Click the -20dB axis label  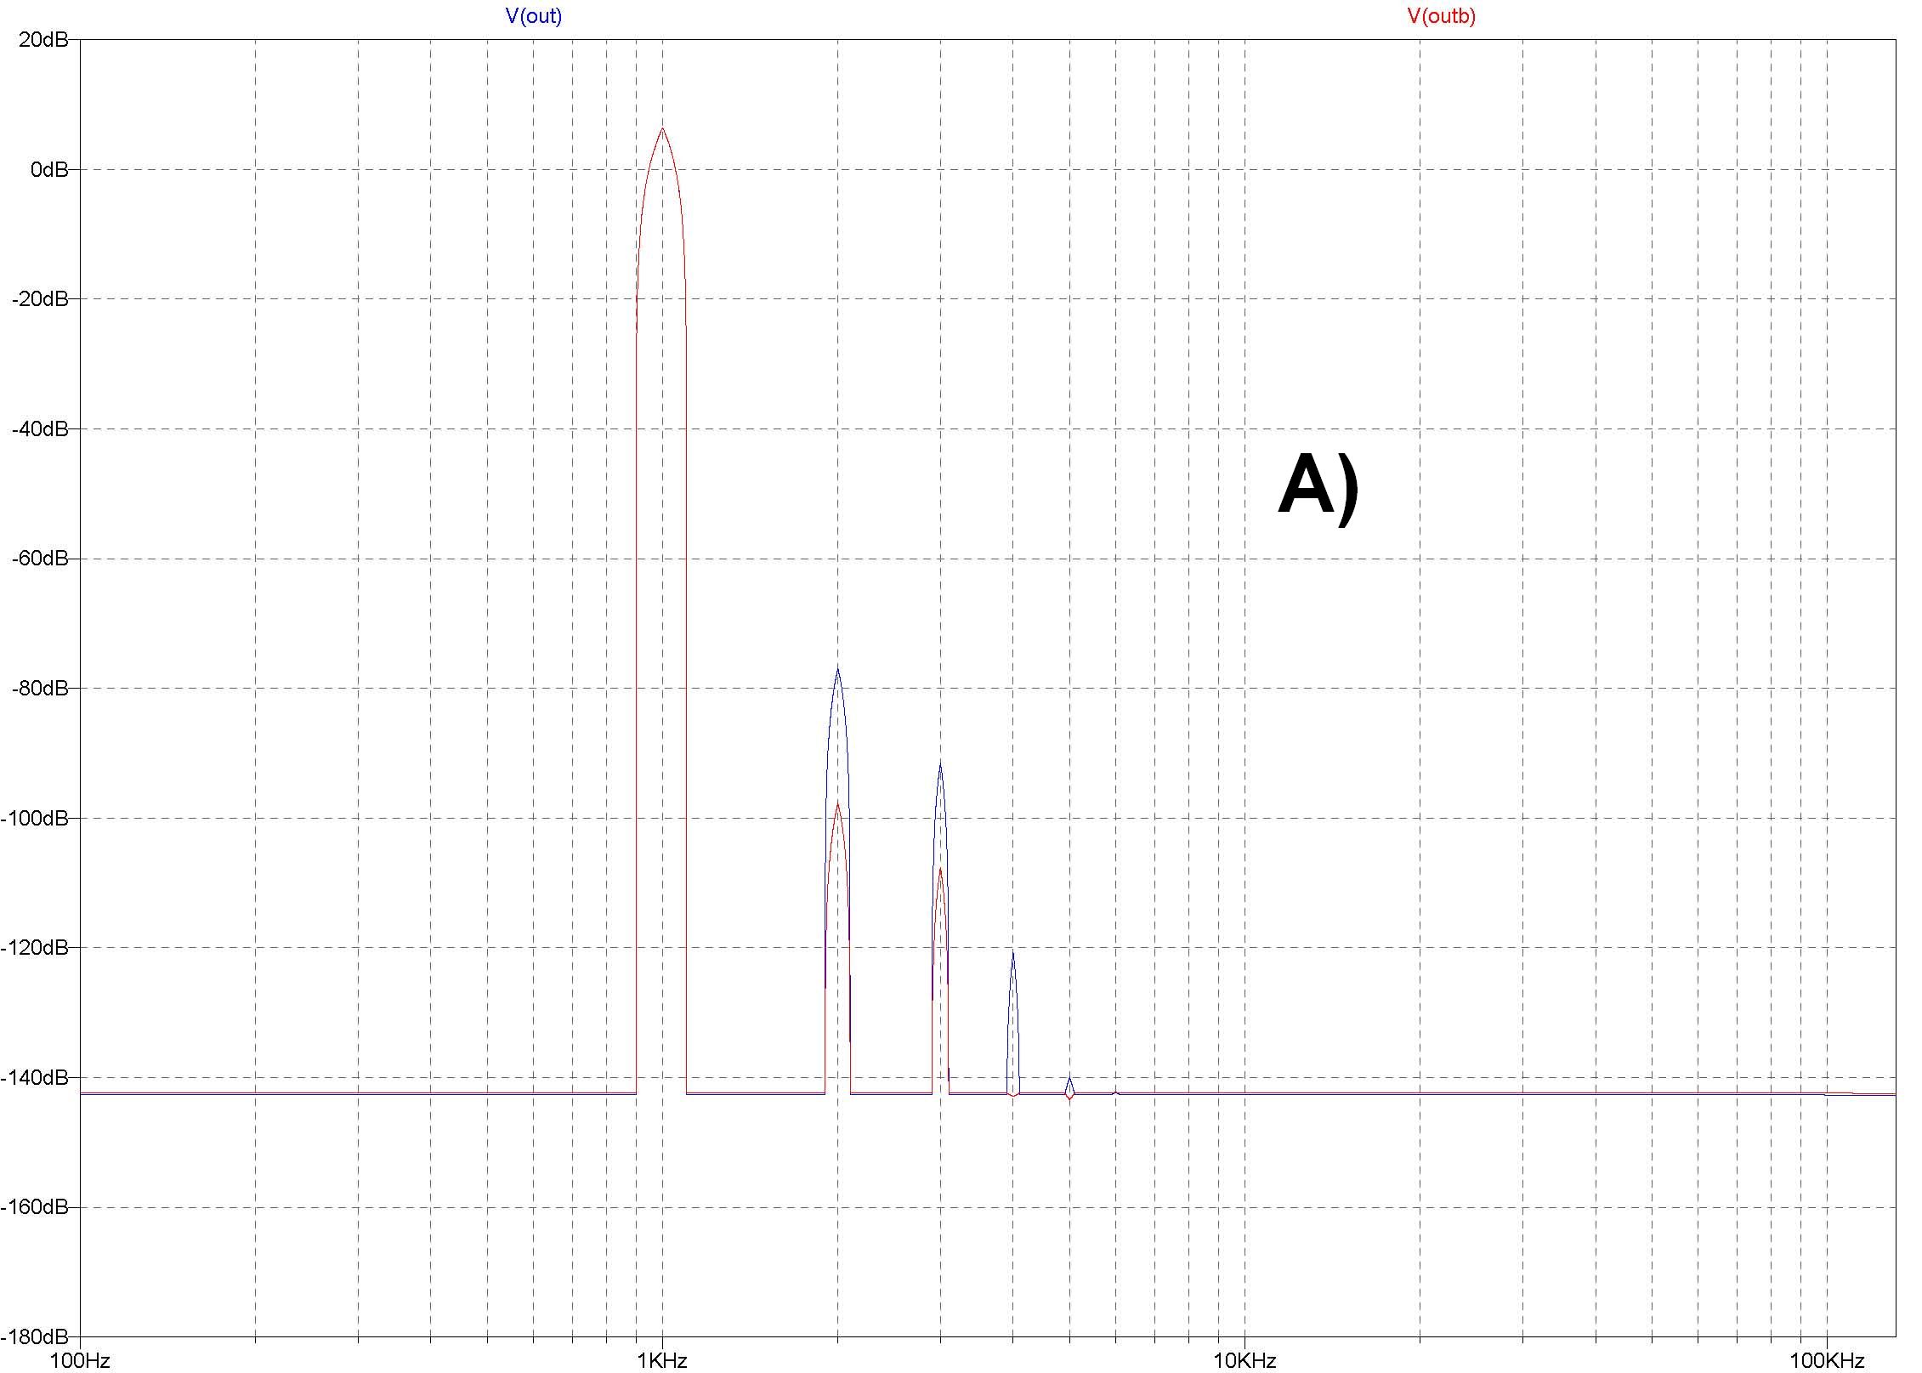tap(39, 299)
